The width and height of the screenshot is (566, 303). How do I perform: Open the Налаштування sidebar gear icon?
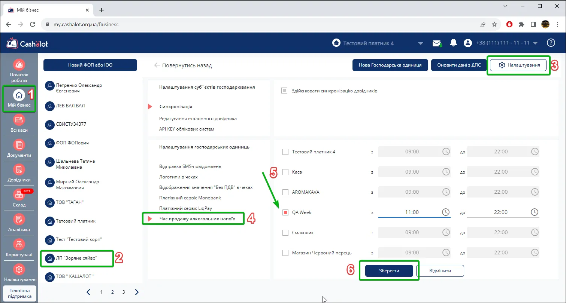point(19,269)
